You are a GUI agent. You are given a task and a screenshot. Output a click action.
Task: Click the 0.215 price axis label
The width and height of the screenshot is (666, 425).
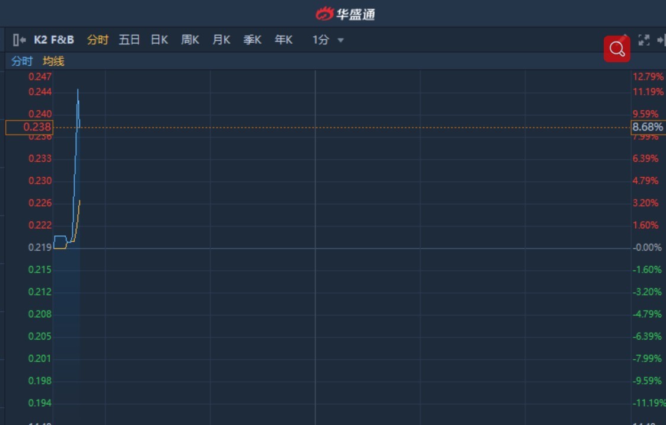click(40, 270)
